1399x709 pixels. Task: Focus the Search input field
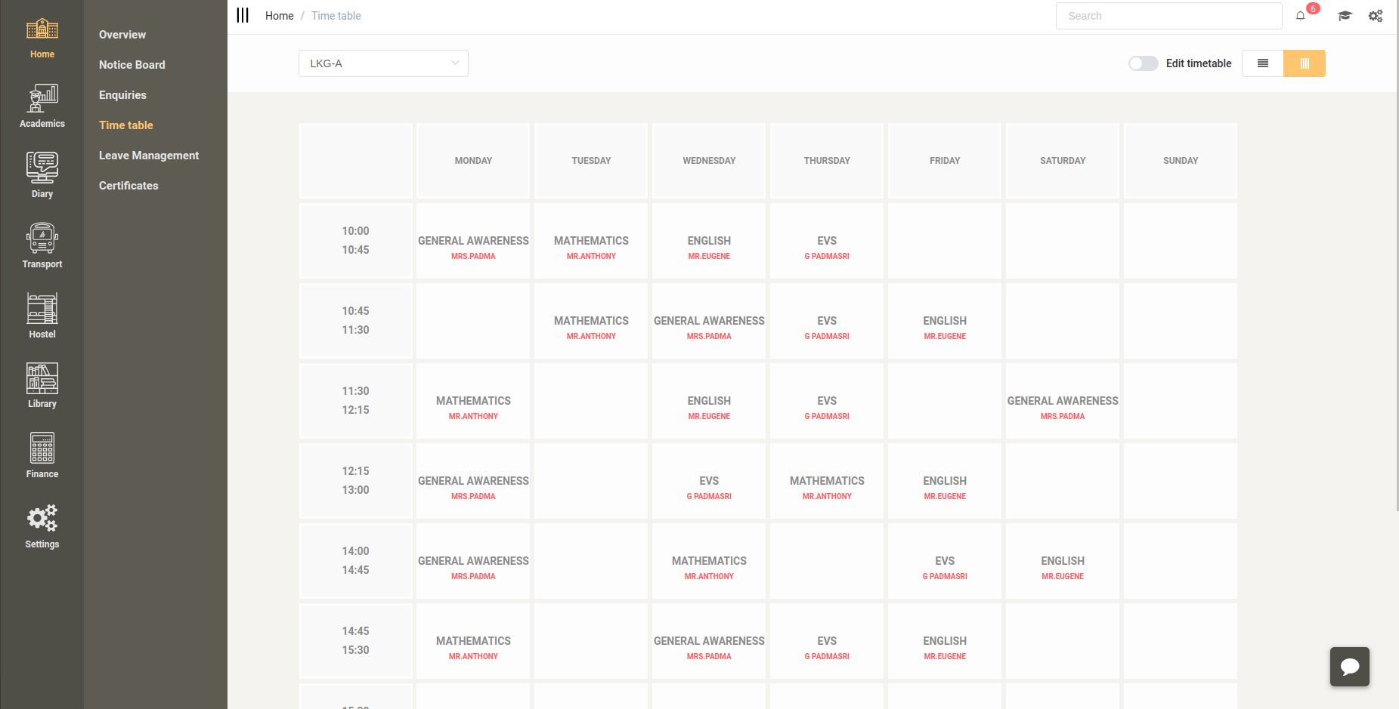1169,16
